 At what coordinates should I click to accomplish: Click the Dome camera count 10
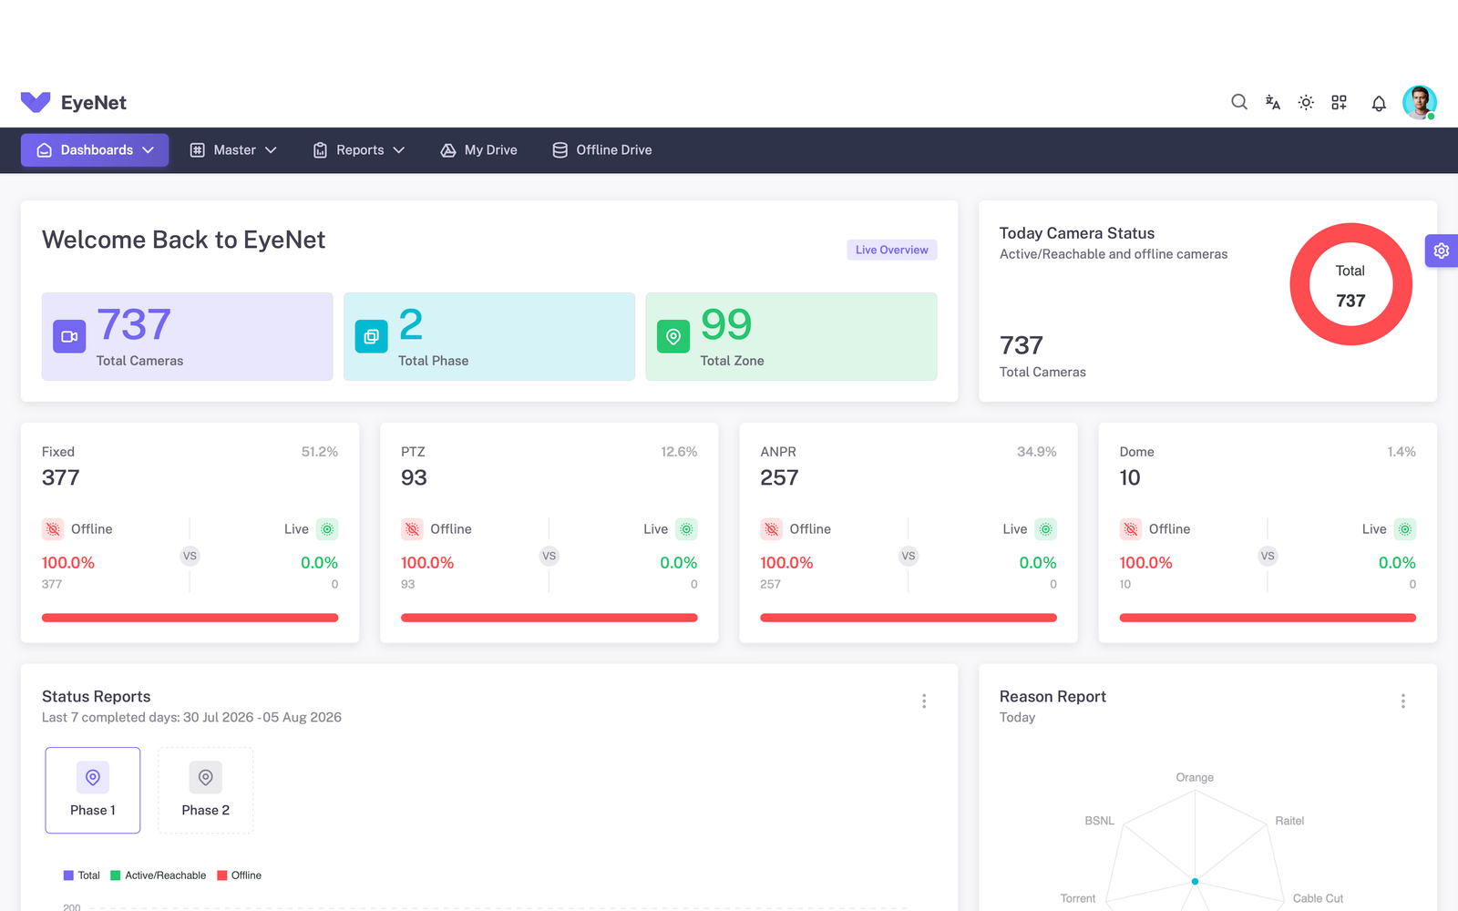(1130, 477)
